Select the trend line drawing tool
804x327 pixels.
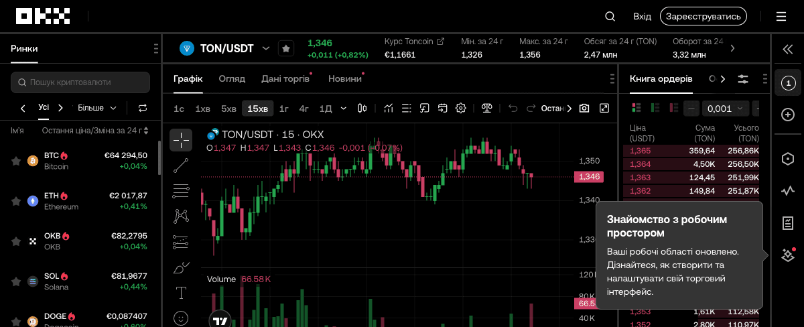click(181, 166)
